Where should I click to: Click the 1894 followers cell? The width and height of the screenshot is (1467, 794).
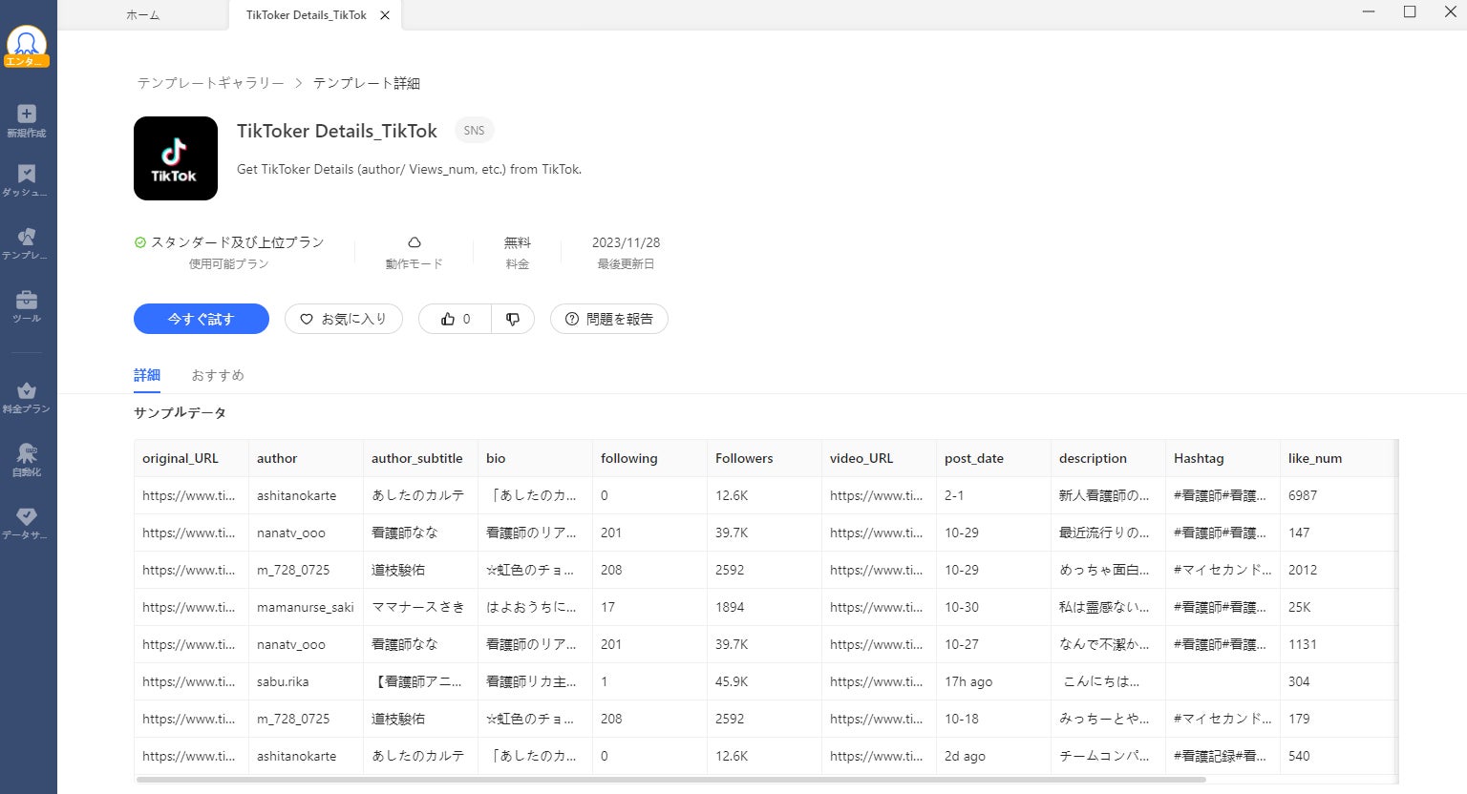coord(764,607)
